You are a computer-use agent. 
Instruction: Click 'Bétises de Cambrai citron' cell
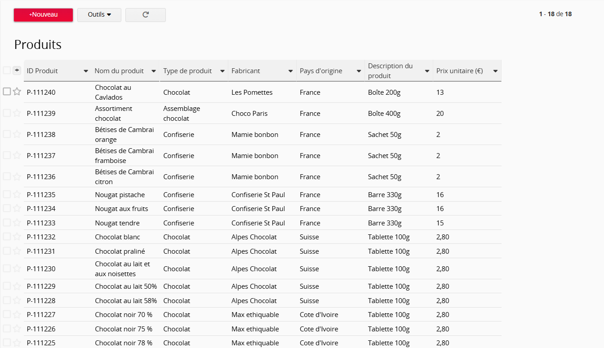124,177
